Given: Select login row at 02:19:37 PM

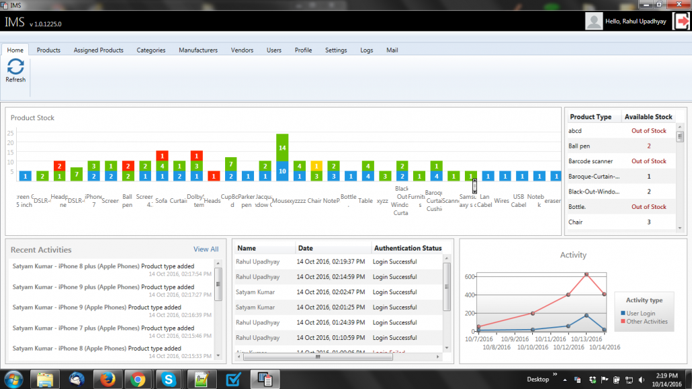Looking at the screenshot, I should point(338,262).
